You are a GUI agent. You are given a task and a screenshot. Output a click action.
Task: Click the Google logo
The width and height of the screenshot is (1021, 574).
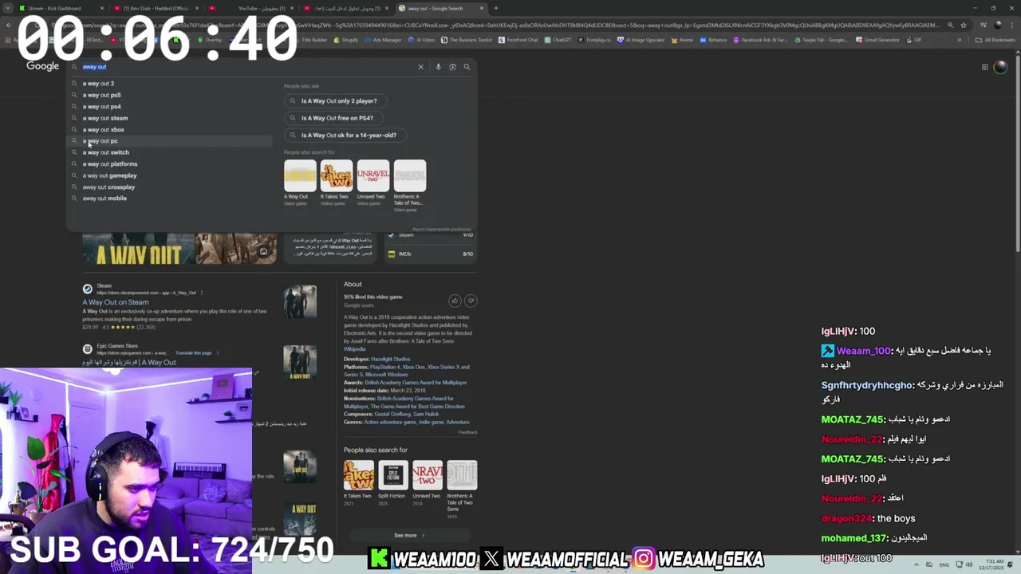43,66
